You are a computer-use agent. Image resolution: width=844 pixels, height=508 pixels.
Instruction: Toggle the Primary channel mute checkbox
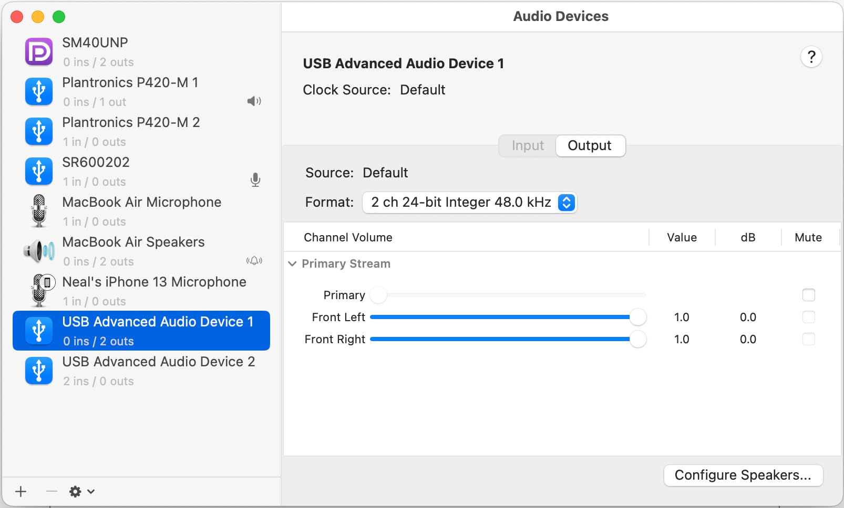click(x=809, y=295)
